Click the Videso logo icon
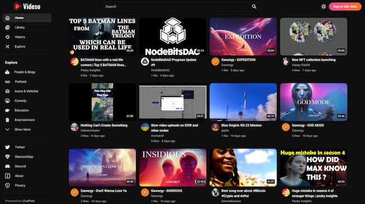 (17, 6)
